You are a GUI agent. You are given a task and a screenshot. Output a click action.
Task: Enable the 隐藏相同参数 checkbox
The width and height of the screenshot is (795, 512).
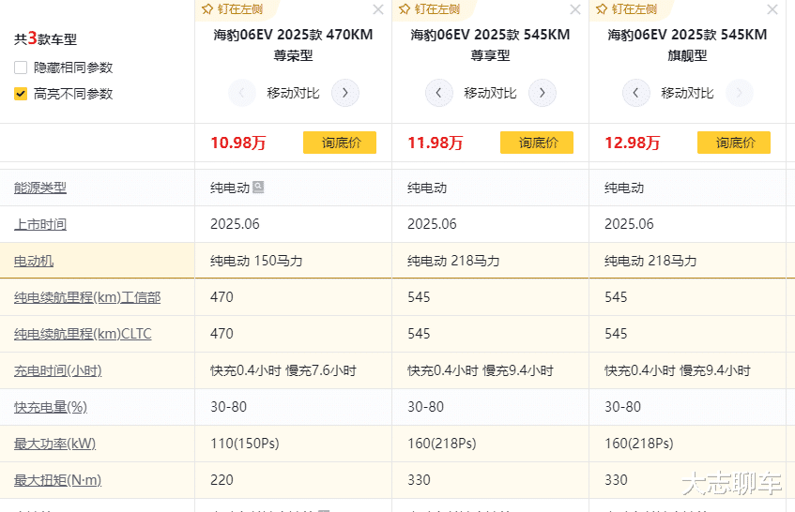tap(21, 68)
